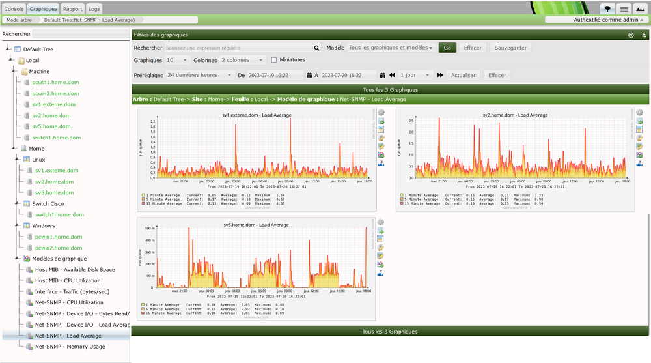This screenshot has width=651, height=363.
Task: Shift the time range backward
Action: [x=392, y=75]
